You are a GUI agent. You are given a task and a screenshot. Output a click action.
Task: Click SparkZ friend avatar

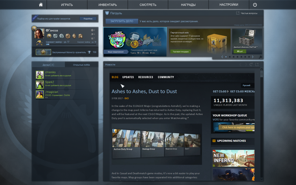point(40,85)
